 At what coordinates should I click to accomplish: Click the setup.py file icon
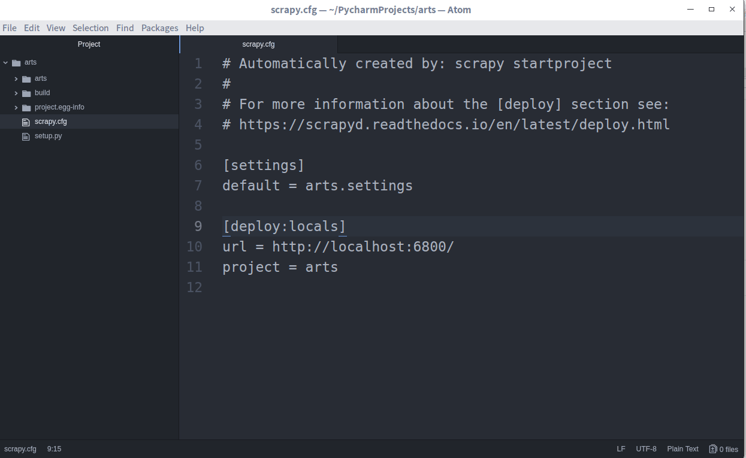[x=26, y=137]
